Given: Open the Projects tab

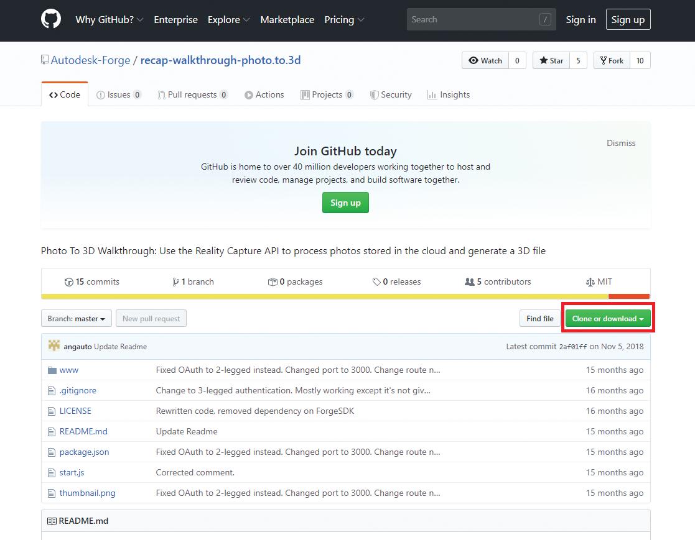Looking at the screenshot, I should pyautogui.click(x=327, y=94).
